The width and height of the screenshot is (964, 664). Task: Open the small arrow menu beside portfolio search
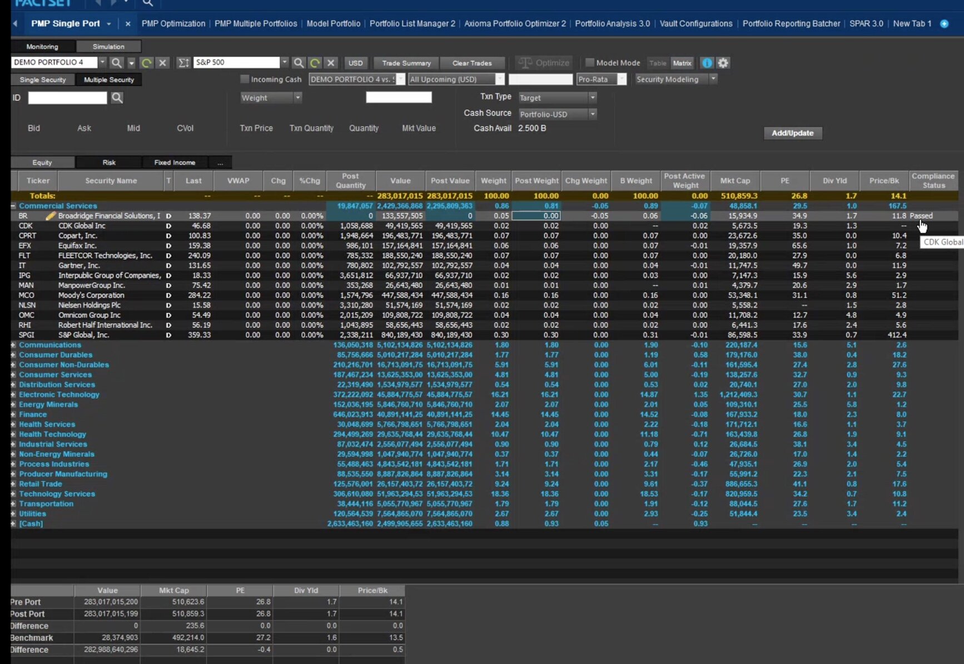point(131,63)
